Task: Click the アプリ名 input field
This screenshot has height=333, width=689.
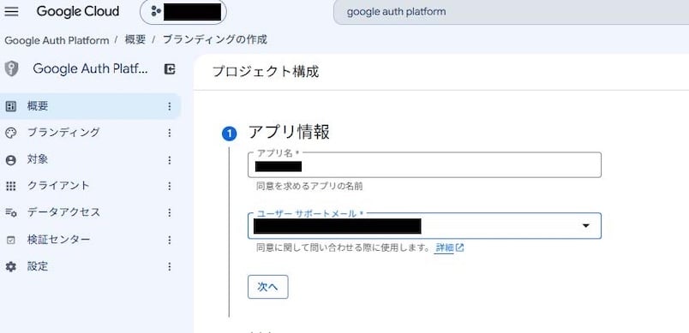Action: [x=424, y=165]
